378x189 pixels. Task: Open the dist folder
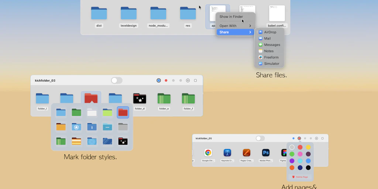click(99, 13)
